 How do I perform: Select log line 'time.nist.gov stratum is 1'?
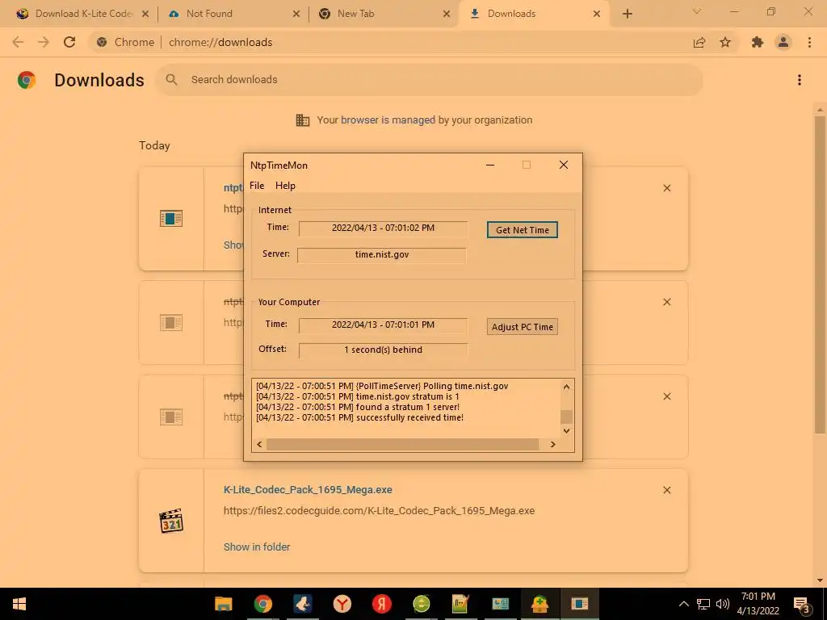click(x=358, y=396)
